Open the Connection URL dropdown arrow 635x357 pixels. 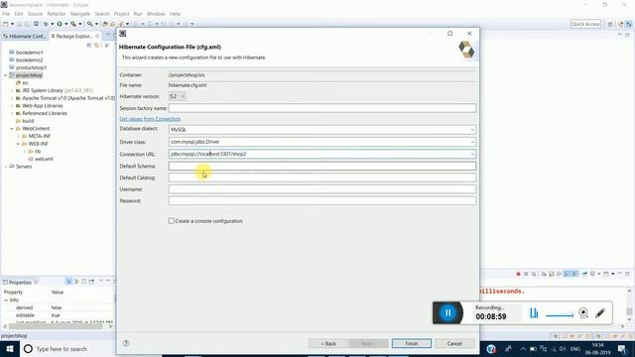472,155
